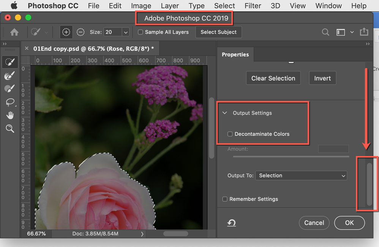
Task: Click the canvas vertical scrollbar thumb
Action: pos(212,128)
